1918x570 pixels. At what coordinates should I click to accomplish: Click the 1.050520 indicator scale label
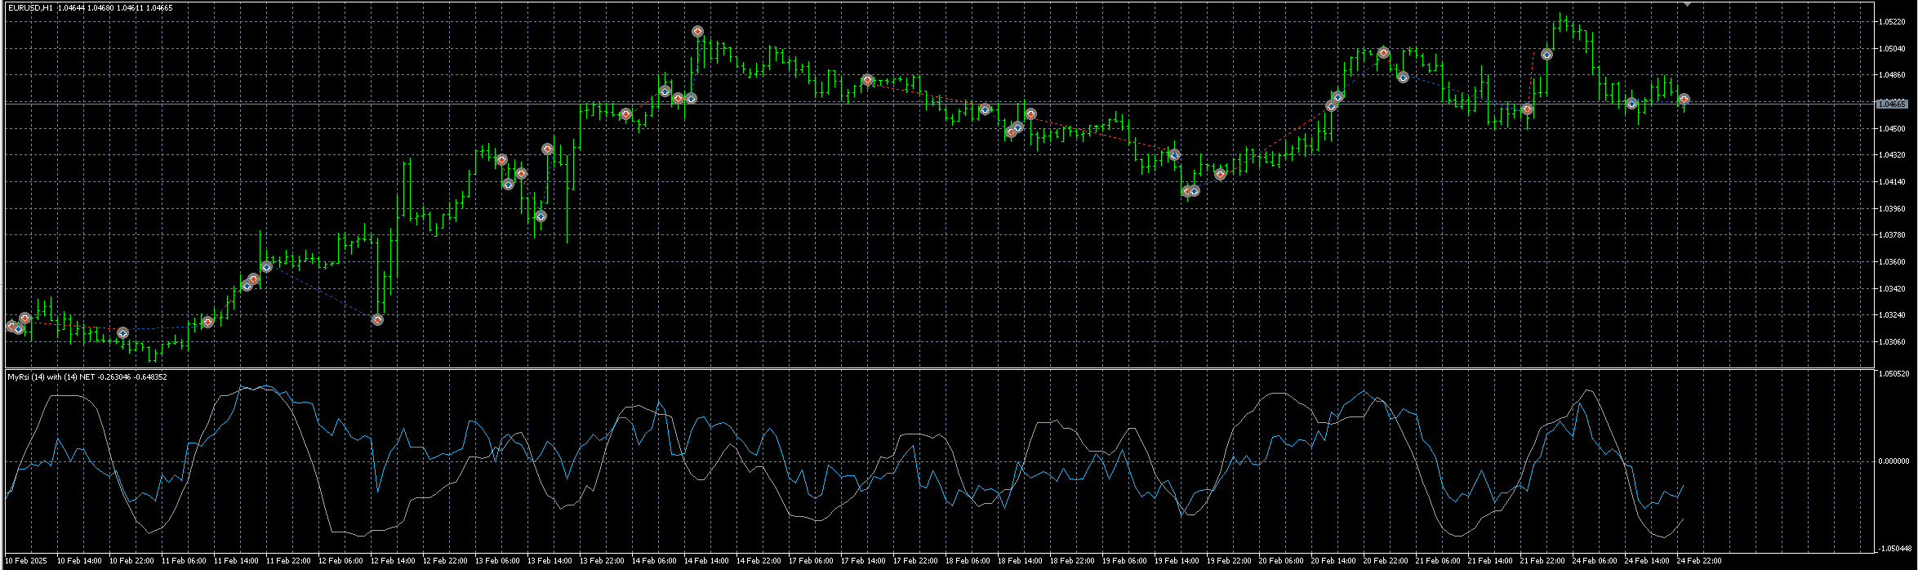1894,374
